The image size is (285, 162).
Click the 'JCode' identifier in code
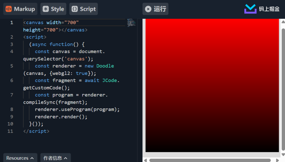110,80
